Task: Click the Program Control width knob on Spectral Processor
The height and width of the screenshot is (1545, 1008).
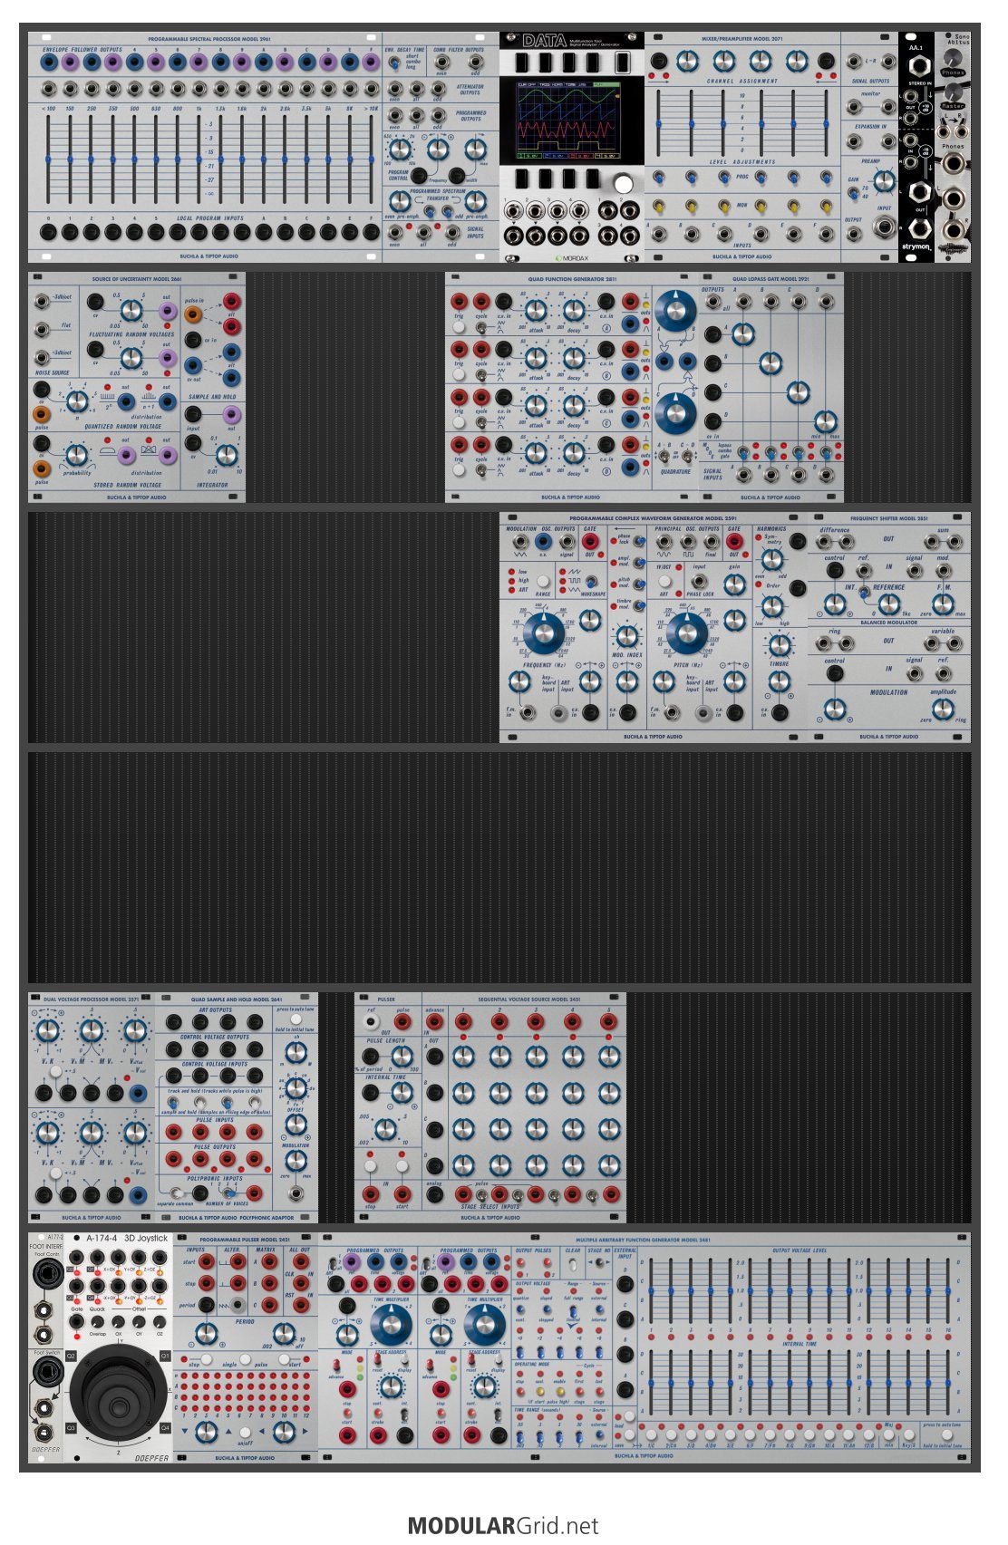Action: 475,150
